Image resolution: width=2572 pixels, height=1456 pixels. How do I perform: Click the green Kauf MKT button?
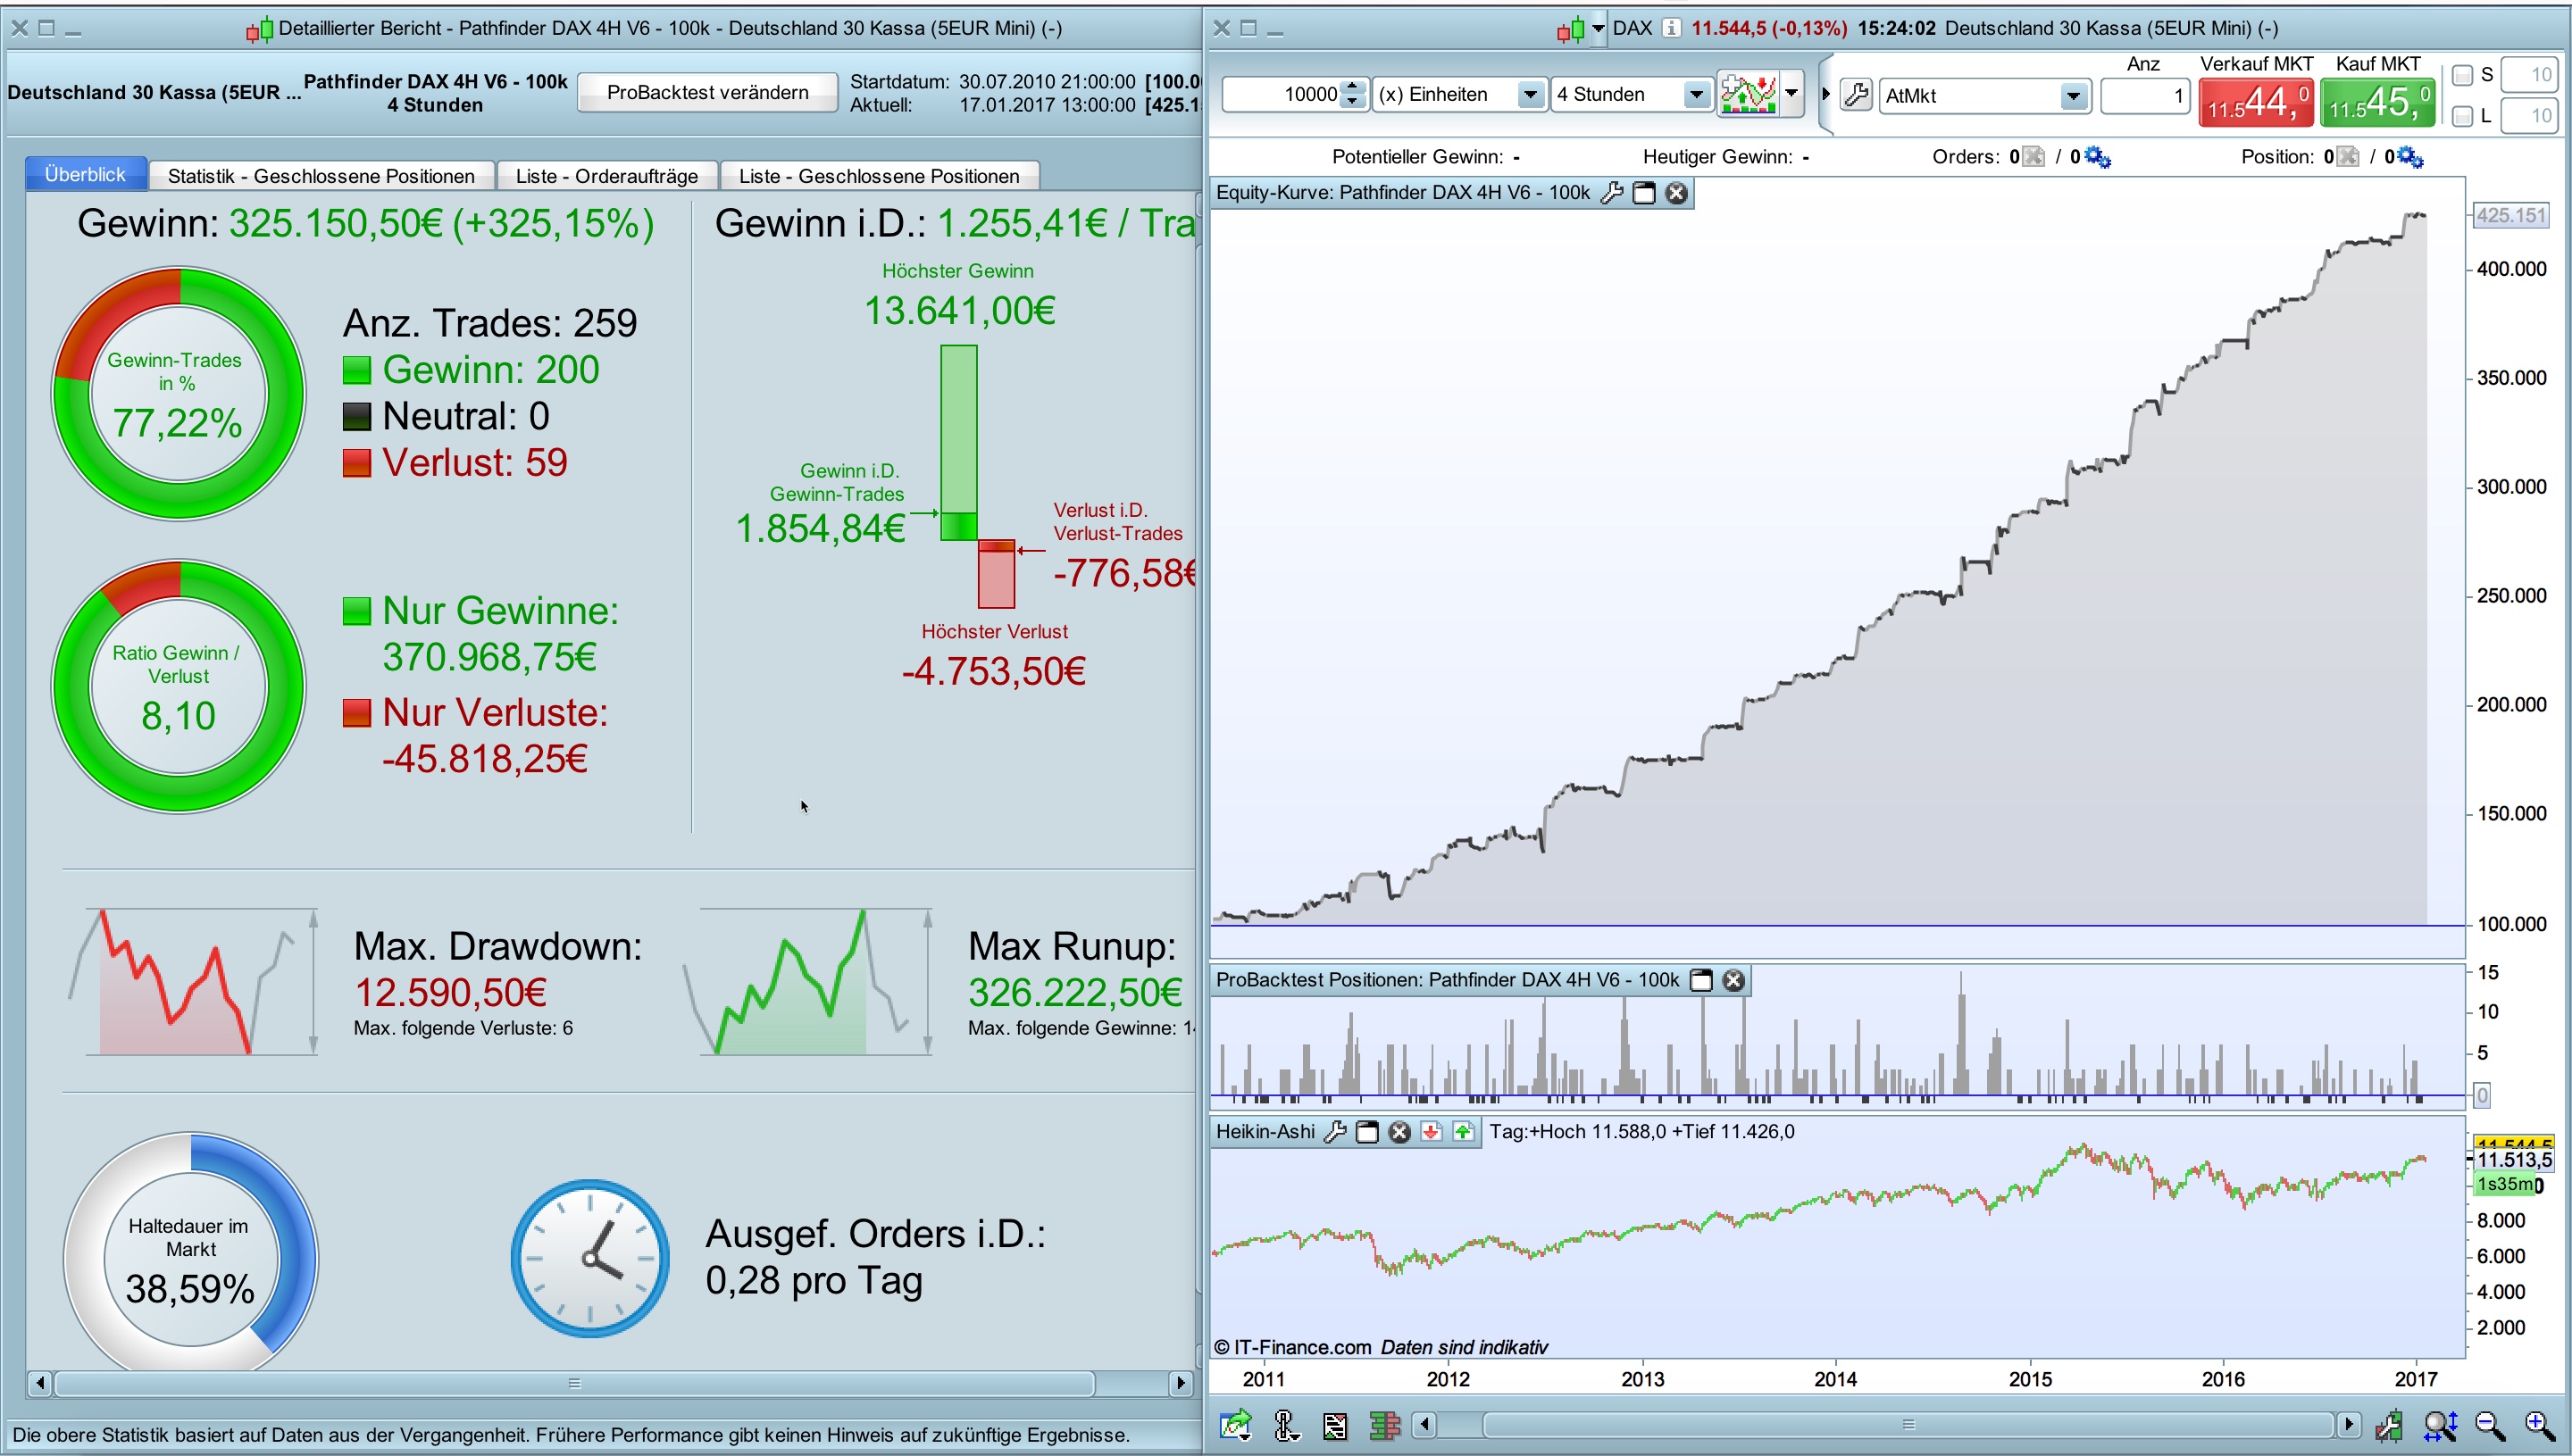(2377, 102)
